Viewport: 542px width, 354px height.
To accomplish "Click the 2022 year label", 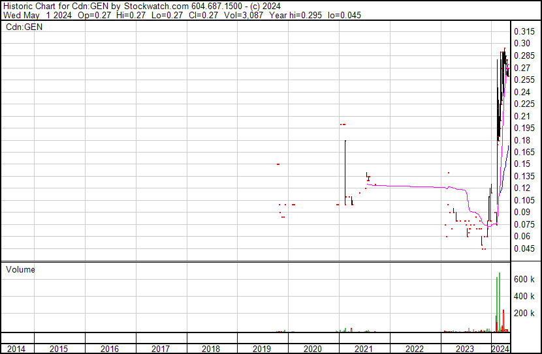I will tap(415, 349).
